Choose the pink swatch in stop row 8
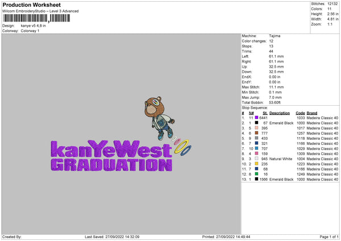Viewport: 341px width, 241px height. 257,153
